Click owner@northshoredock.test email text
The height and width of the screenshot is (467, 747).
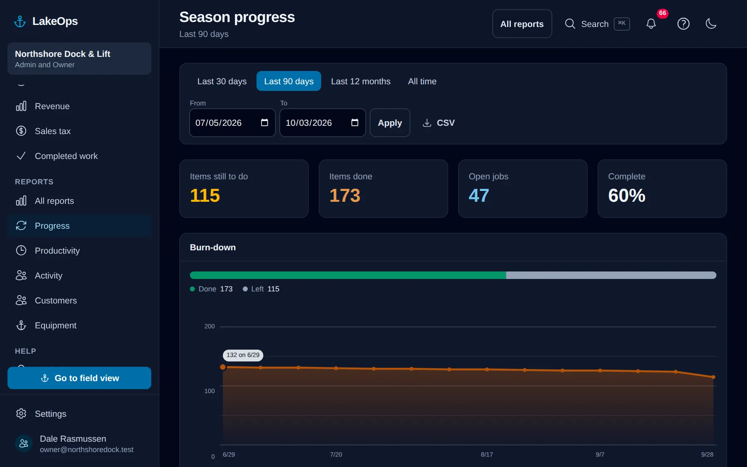click(87, 450)
